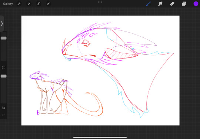Select the Eraser tool

click(x=172, y=4)
